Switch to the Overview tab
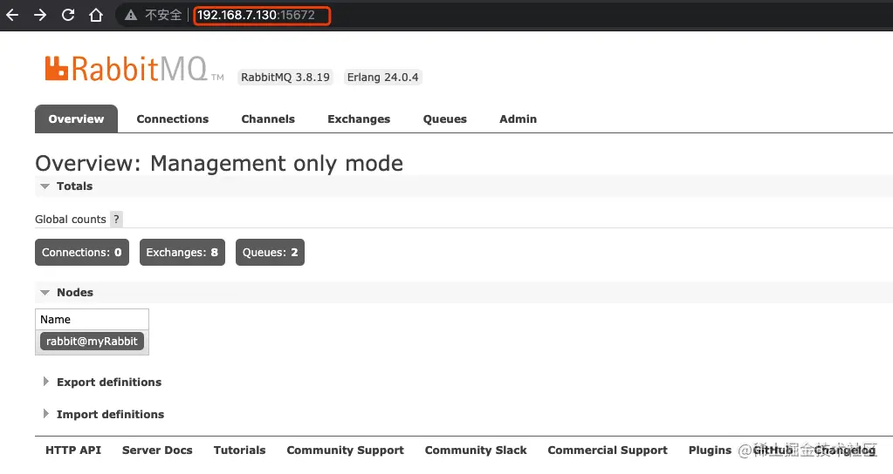Viewport: 893px width, 474px height. [76, 118]
